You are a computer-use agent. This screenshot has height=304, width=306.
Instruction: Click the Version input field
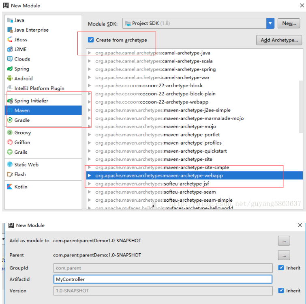pyautogui.click(x=163, y=291)
